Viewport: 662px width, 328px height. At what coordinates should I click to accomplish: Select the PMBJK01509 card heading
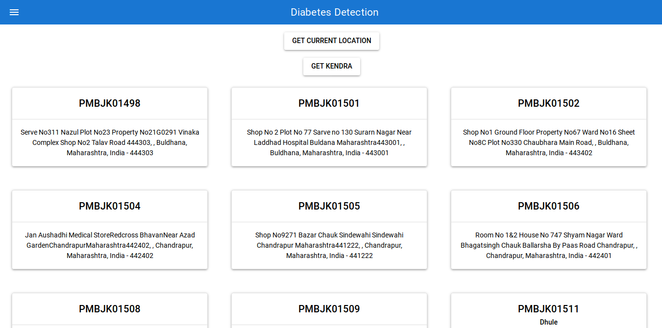(x=329, y=309)
